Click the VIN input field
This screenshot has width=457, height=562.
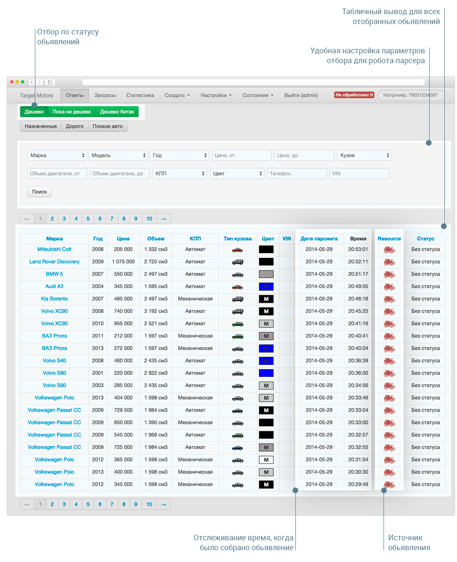tap(359, 174)
